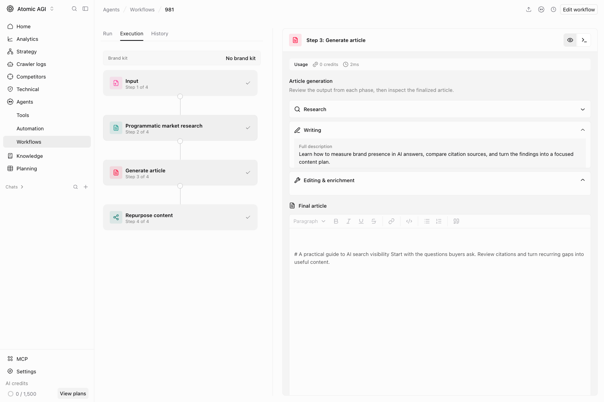This screenshot has height=402, width=604.
Task: Start a new chat with the plus icon
Action: (86, 187)
